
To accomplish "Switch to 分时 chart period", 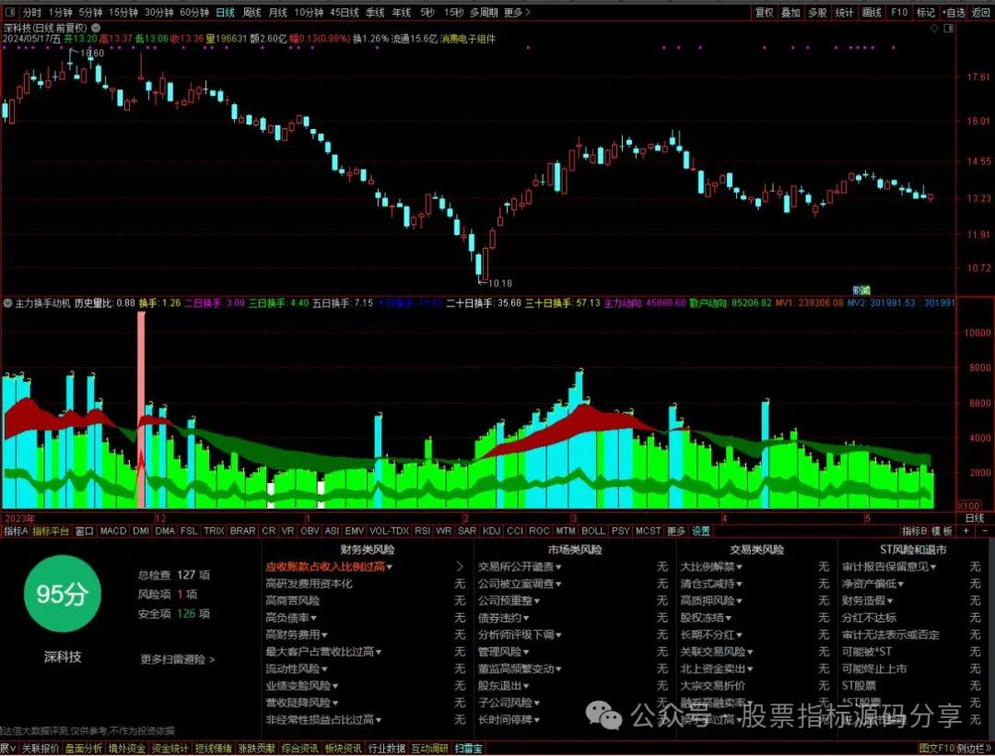I will click(31, 12).
